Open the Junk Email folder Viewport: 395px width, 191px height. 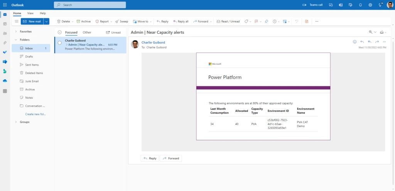32,81
